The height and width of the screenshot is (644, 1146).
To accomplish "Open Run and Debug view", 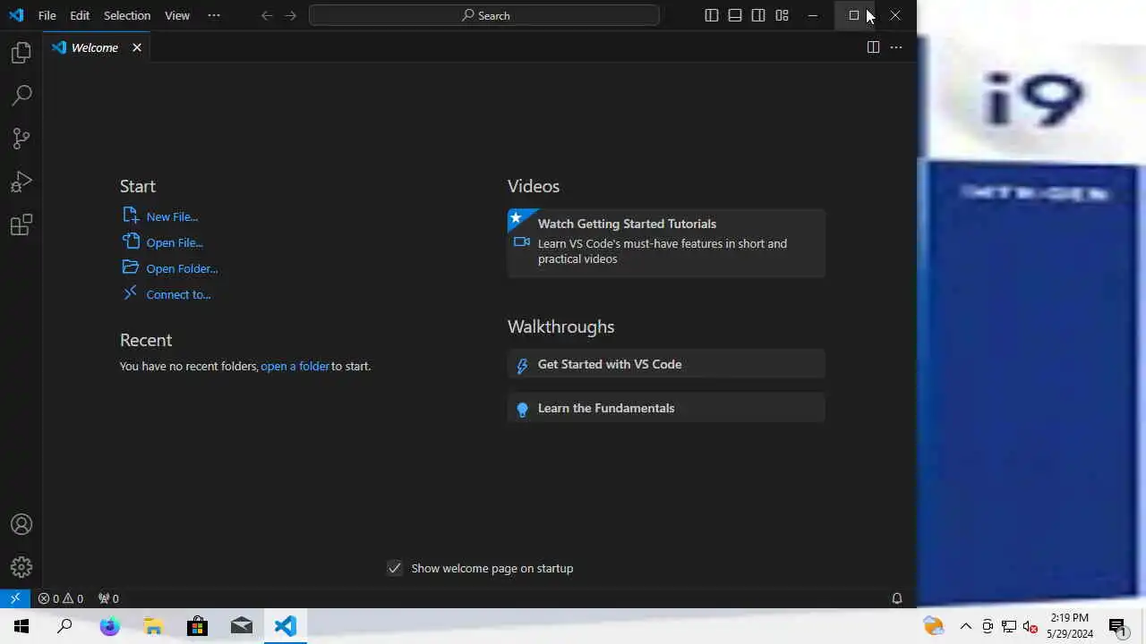I will pyautogui.click(x=21, y=182).
